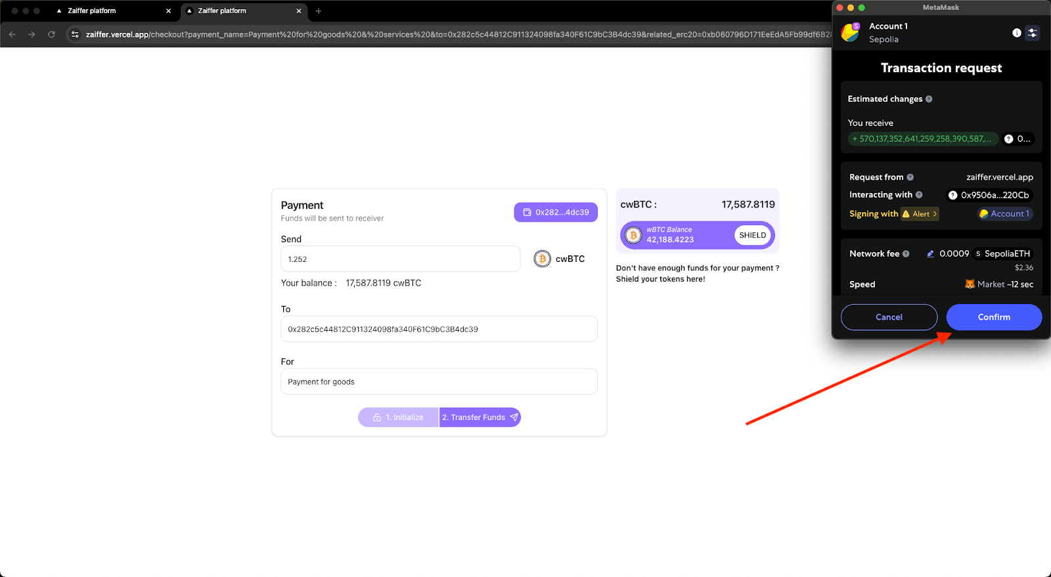Click the received amount 570,137,352... pill
Viewport: 1051px width, 577px height.
(x=923, y=139)
